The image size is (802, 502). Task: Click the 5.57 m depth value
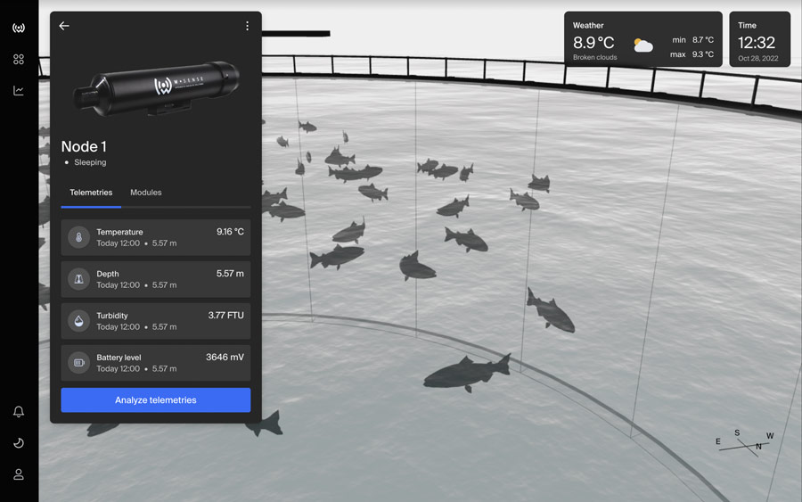(x=230, y=274)
